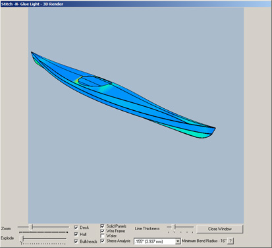Screen dimensions: 272x248
Task: Toggle the Bulkheads checkbox
Action: click(x=76, y=241)
